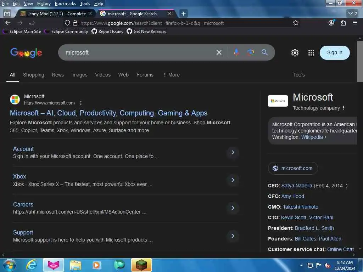Open the Firefox View icon left of tabs

coord(7,14)
